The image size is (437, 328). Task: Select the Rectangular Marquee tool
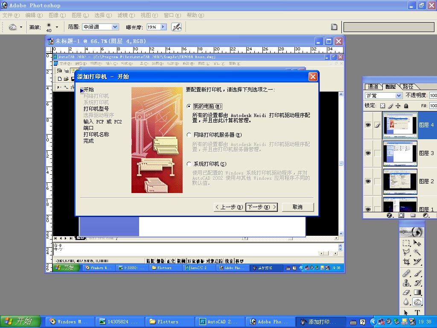coord(406,243)
